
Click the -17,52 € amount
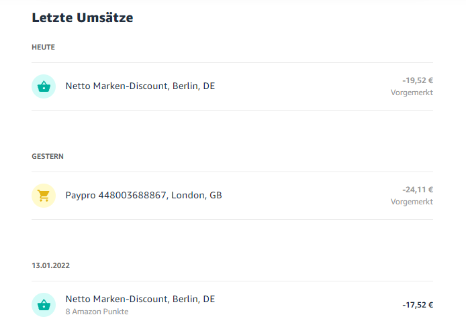tap(418, 305)
